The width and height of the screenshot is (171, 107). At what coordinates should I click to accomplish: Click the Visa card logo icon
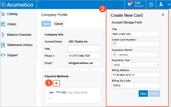click(51, 92)
